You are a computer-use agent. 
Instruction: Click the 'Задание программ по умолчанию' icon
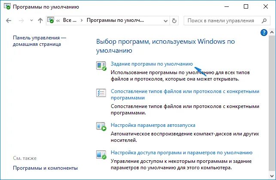(x=101, y=66)
